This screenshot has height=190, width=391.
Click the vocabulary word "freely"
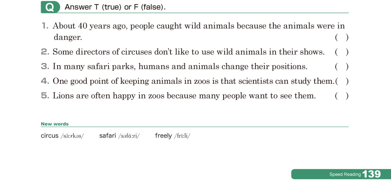click(x=163, y=136)
